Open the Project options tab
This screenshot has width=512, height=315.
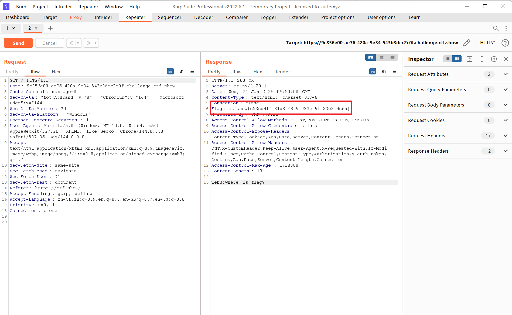[338, 17]
